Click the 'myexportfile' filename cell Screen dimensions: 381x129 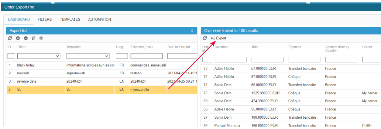[x=139, y=90]
